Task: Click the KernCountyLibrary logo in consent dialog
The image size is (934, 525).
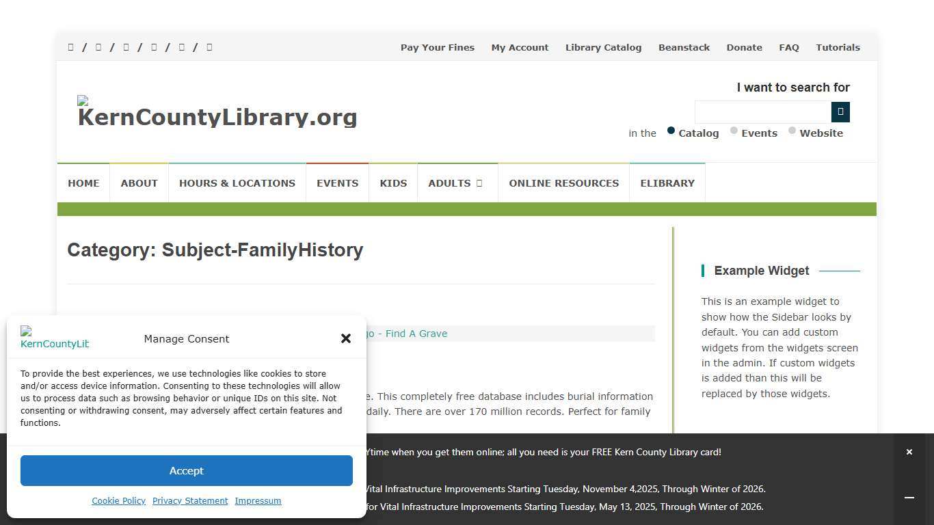Action: pos(55,338)
